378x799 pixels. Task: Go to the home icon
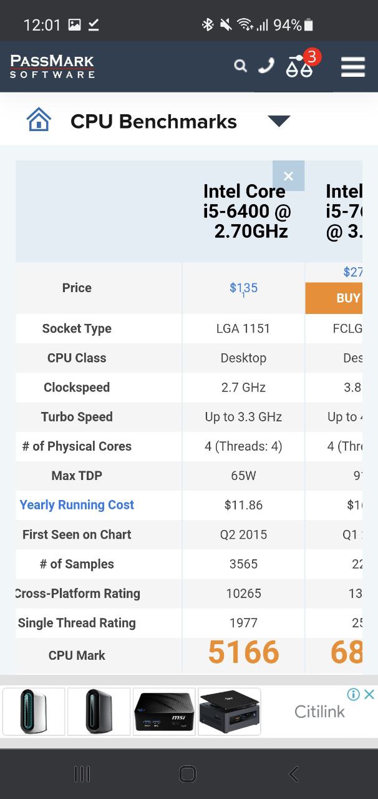[x=39, y=120]
